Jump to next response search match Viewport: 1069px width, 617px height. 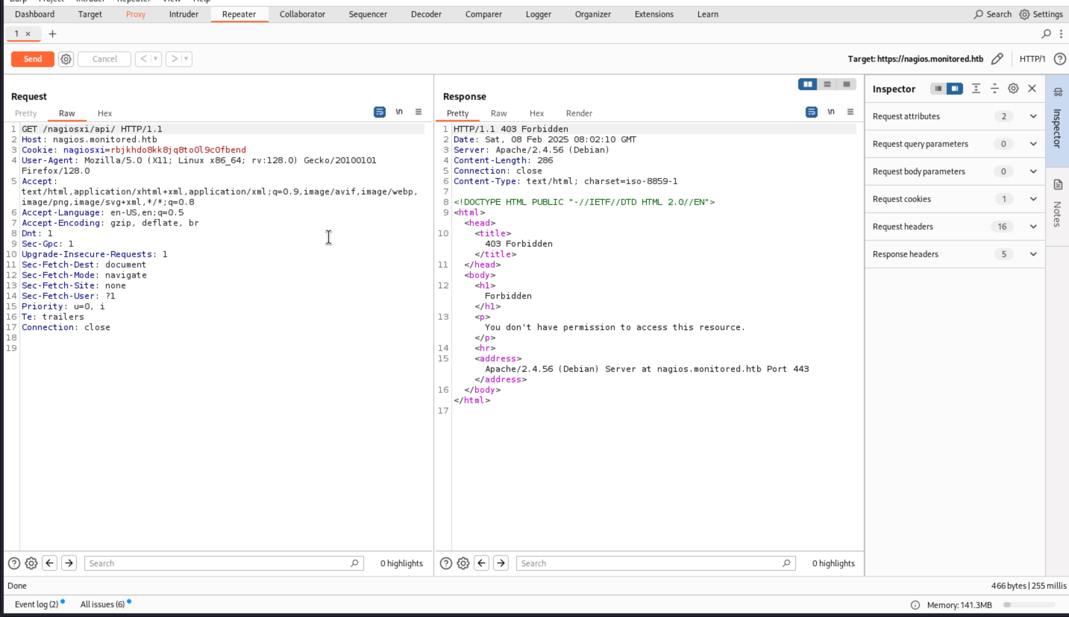501,563
